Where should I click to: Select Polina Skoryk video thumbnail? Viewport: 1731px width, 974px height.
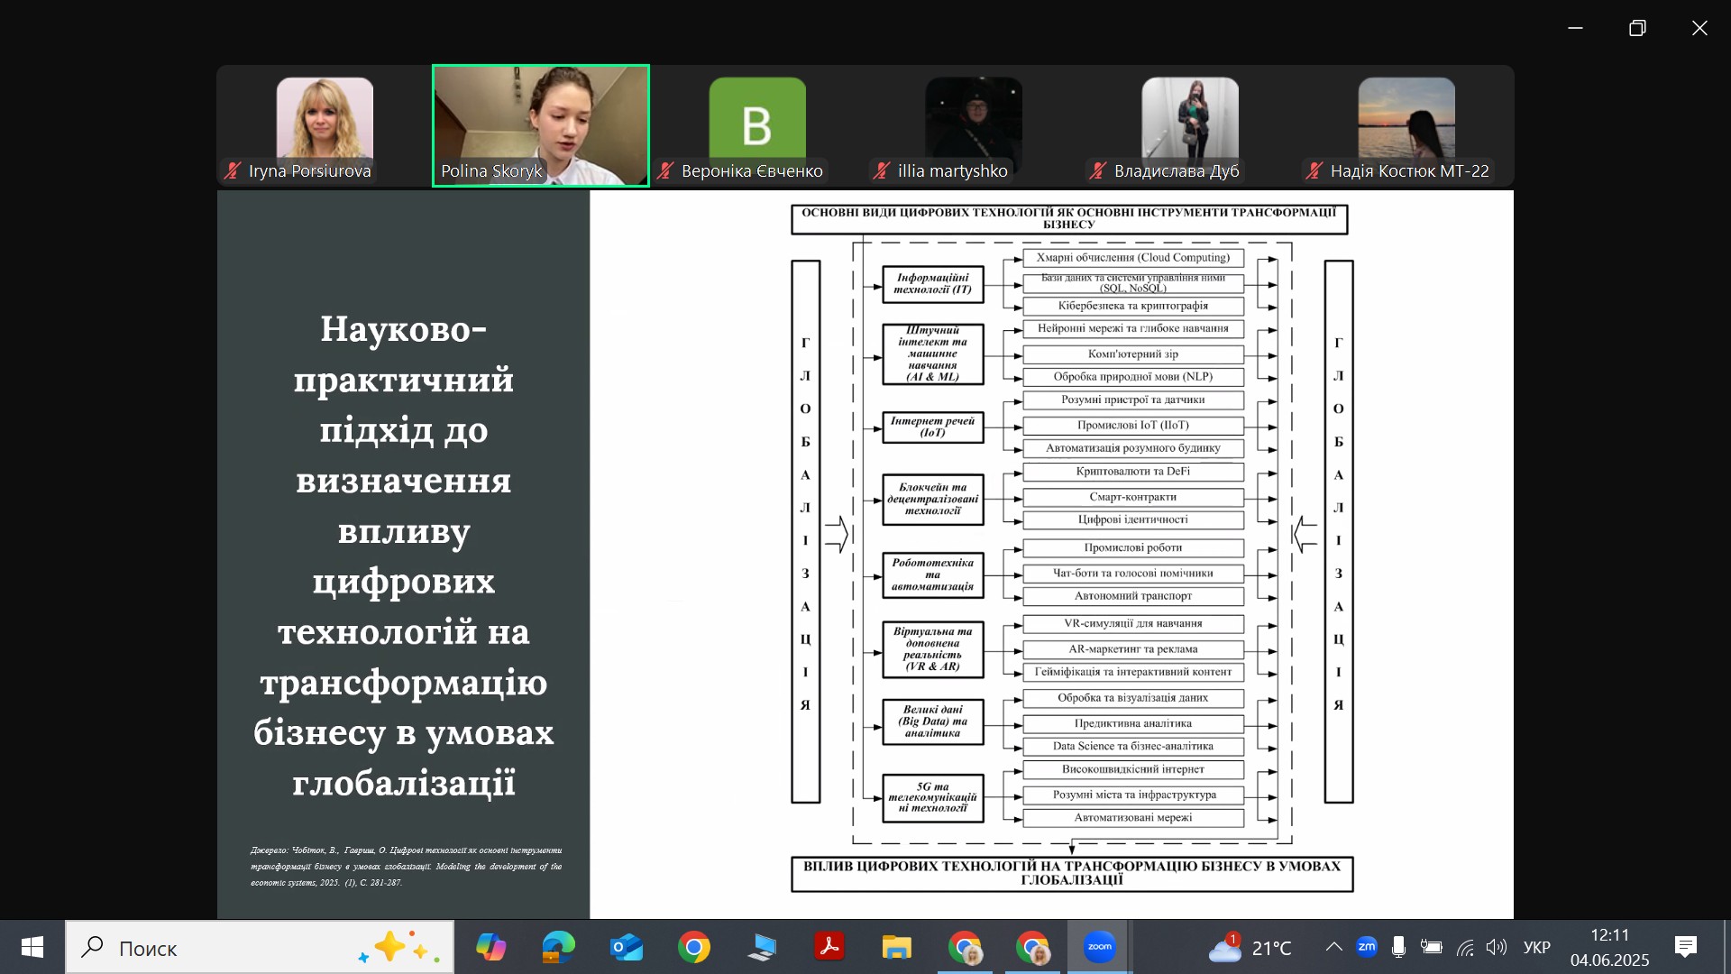[541, 125]
